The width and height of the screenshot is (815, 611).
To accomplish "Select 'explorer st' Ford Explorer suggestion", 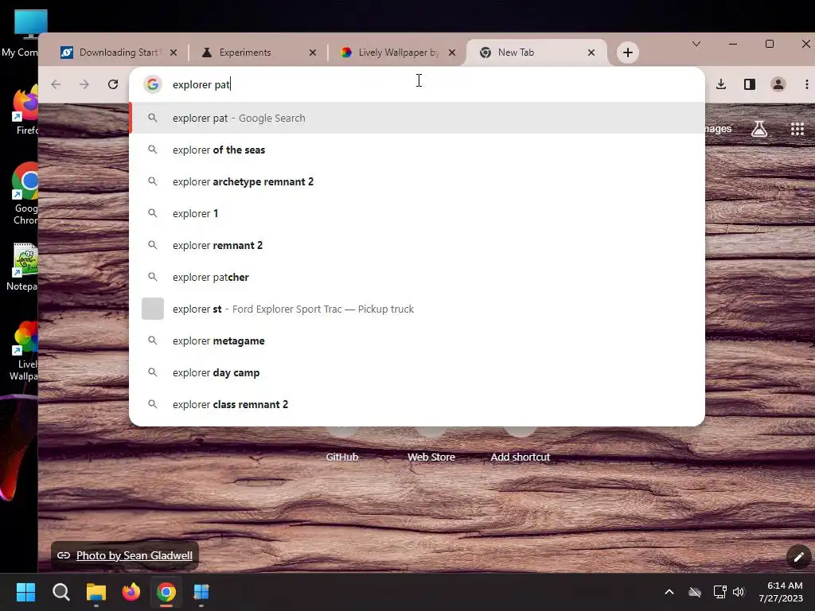I will point(417,309).
